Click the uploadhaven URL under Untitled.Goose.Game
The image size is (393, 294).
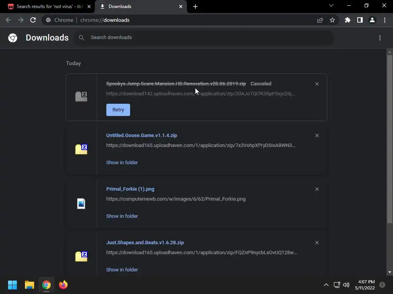[x=201, y=145]
